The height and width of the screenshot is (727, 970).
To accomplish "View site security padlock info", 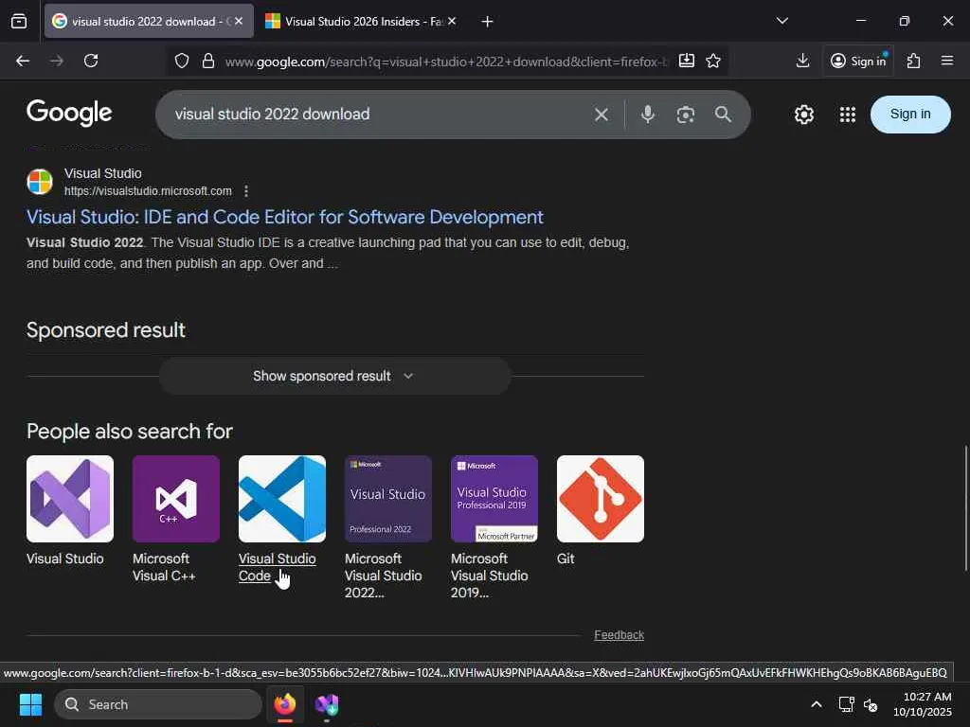I will 208,61.
